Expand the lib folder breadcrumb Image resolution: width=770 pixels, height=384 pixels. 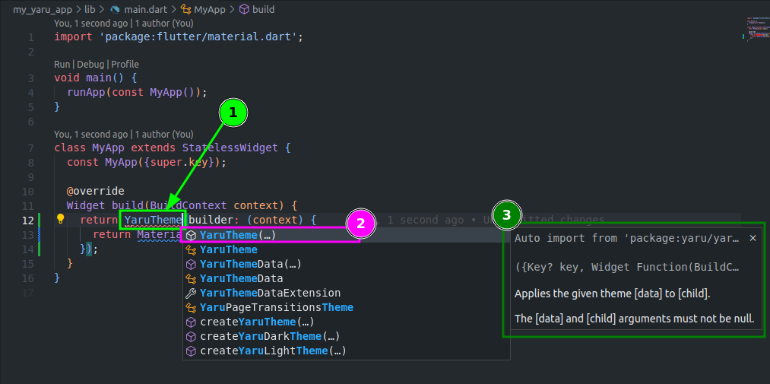coord(90,10)
